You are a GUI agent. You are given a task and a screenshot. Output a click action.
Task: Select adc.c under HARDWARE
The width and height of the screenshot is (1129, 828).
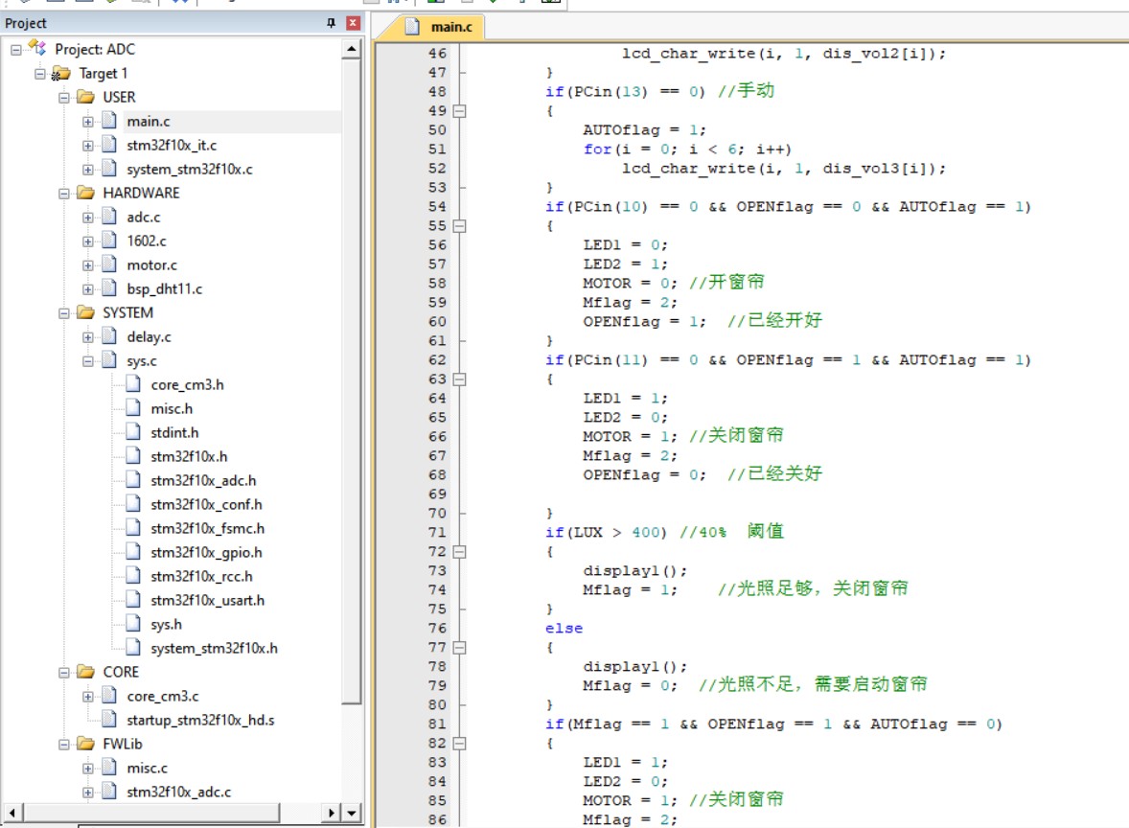point(144,218)
